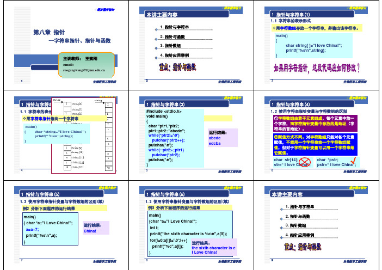Click 'printf("the sixth character is %c\n",a[5]);'
The width and height of the screenshot is (382, 270).
click(x=188, y=234)
